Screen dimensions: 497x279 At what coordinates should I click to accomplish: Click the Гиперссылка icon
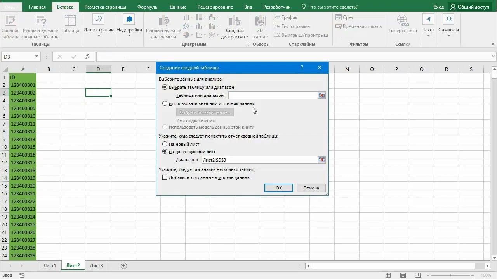[403, 24]
